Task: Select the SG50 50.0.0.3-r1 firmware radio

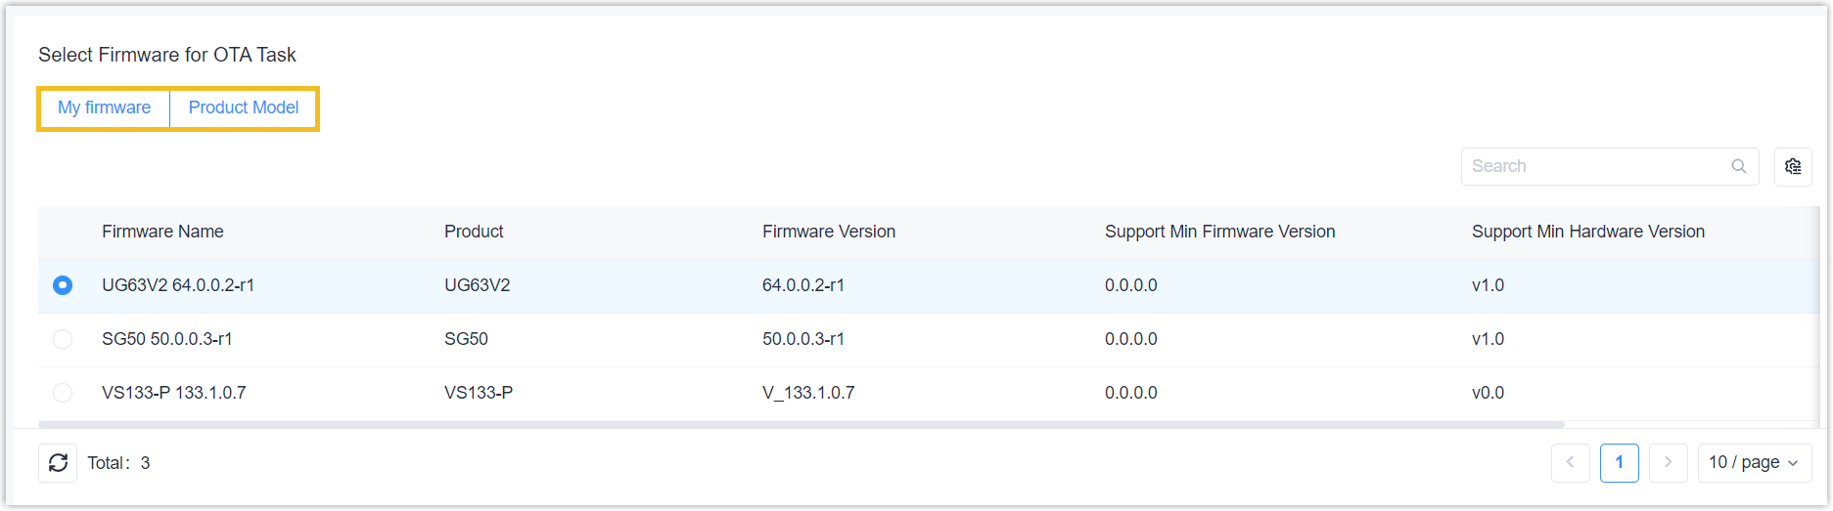Action: [x=63, y=339]
